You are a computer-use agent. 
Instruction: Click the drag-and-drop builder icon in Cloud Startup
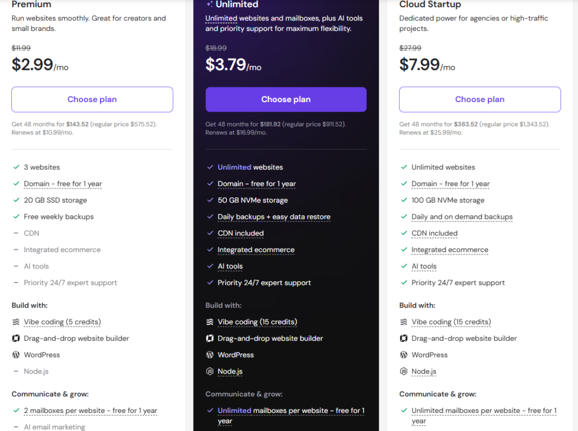(x=404, y=338)
